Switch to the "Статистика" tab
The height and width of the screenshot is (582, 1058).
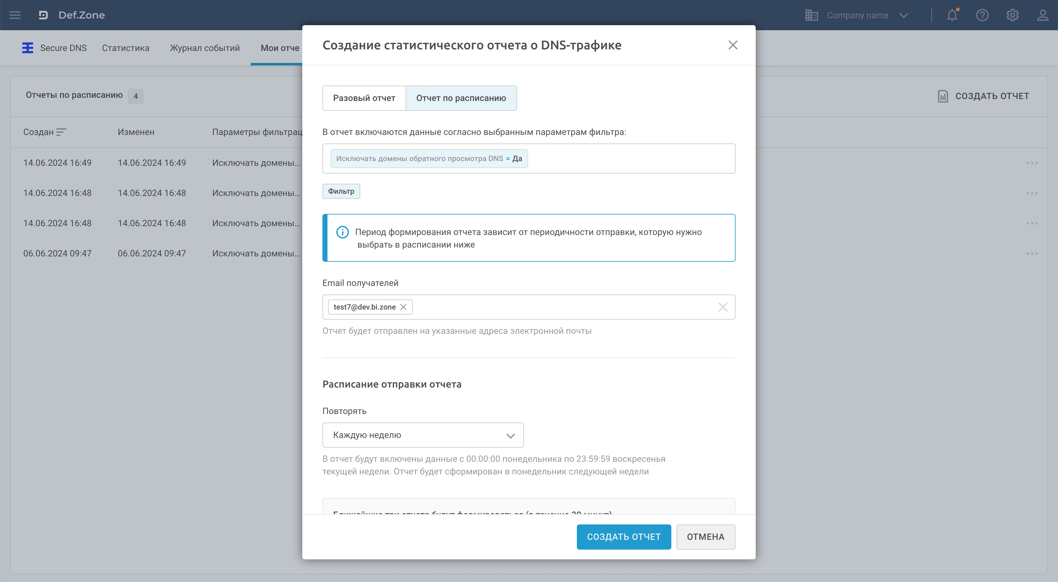pos(125,48)
